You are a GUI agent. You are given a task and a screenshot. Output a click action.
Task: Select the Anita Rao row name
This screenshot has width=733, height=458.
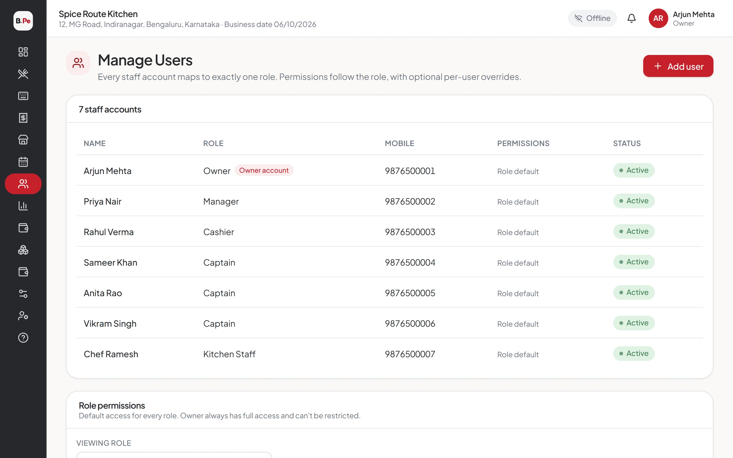(x=103, y=293)
